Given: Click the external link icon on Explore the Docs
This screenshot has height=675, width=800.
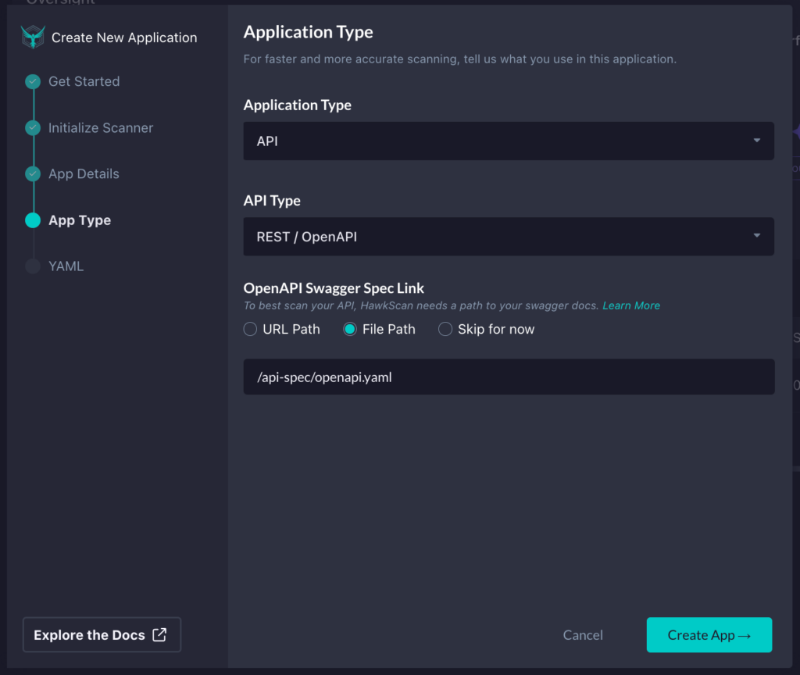Looking at the screenshot, I should 158,634.
